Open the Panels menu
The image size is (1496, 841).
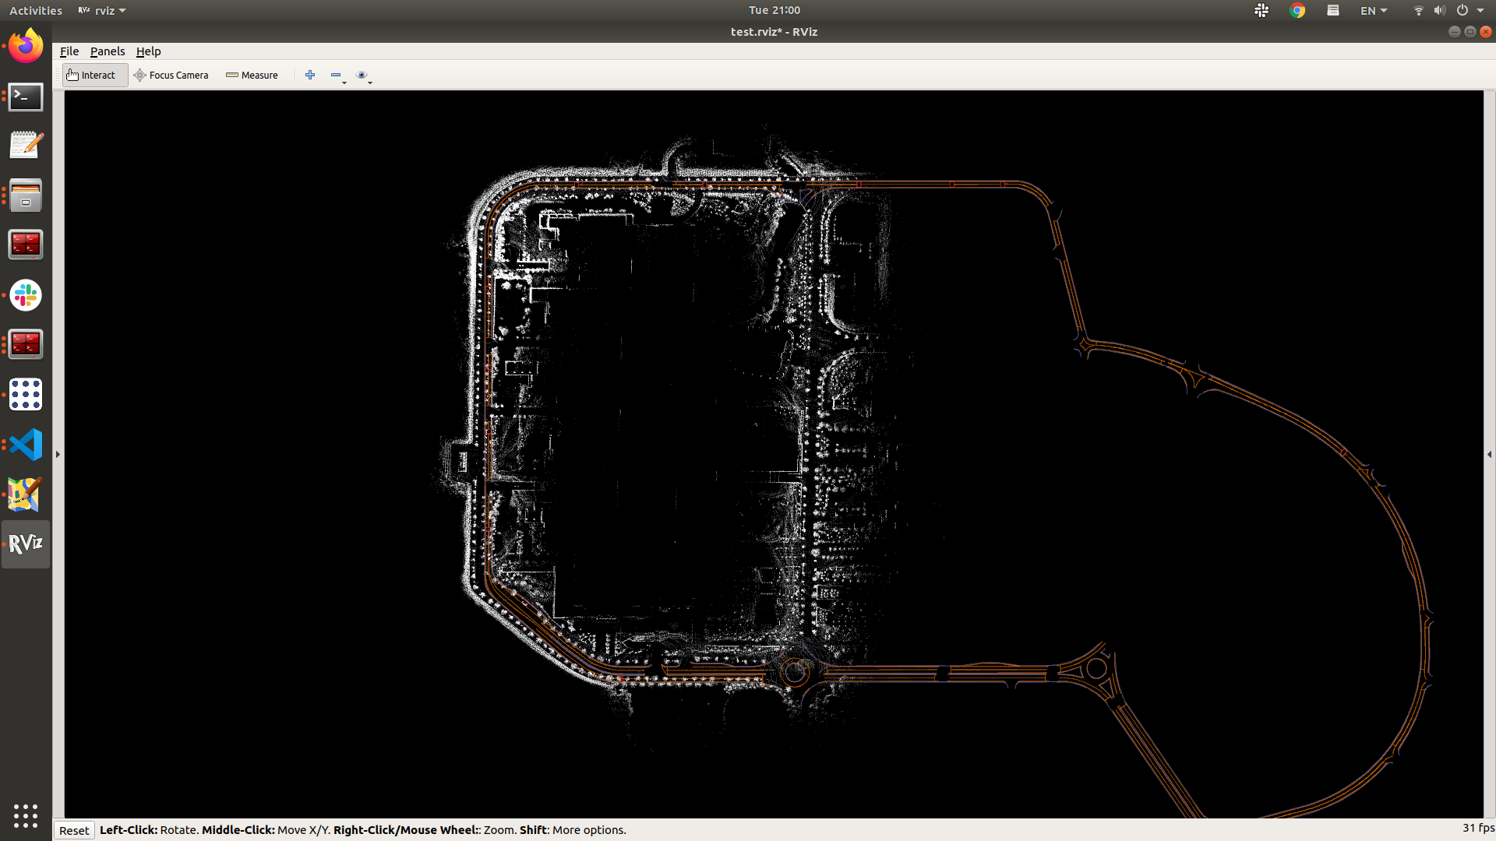coord(108,51)
